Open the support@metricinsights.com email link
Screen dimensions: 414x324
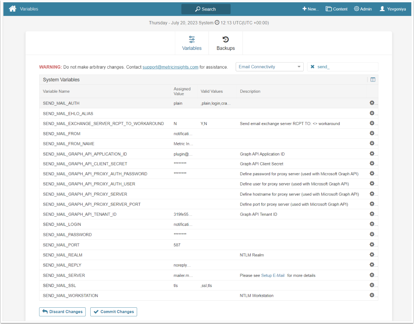point(170,67)
